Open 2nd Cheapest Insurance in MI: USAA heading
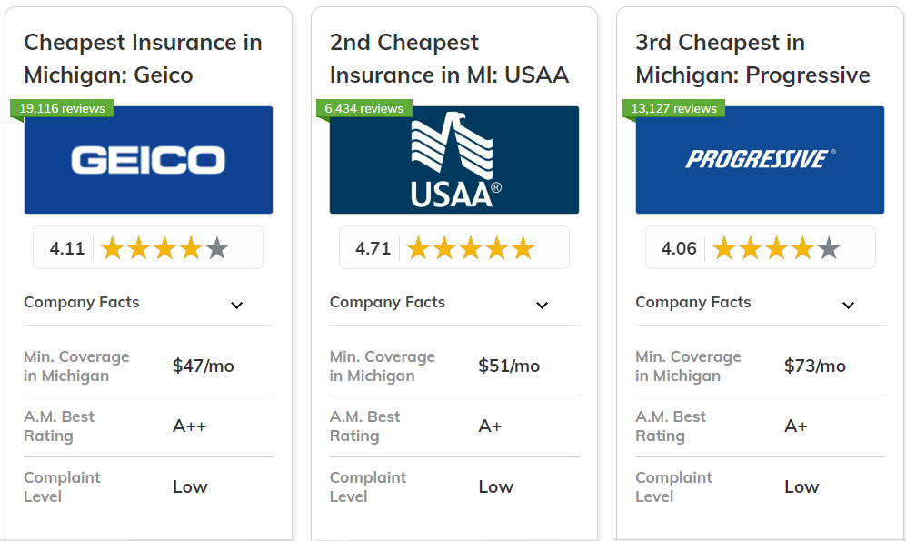 pos(449,58)
